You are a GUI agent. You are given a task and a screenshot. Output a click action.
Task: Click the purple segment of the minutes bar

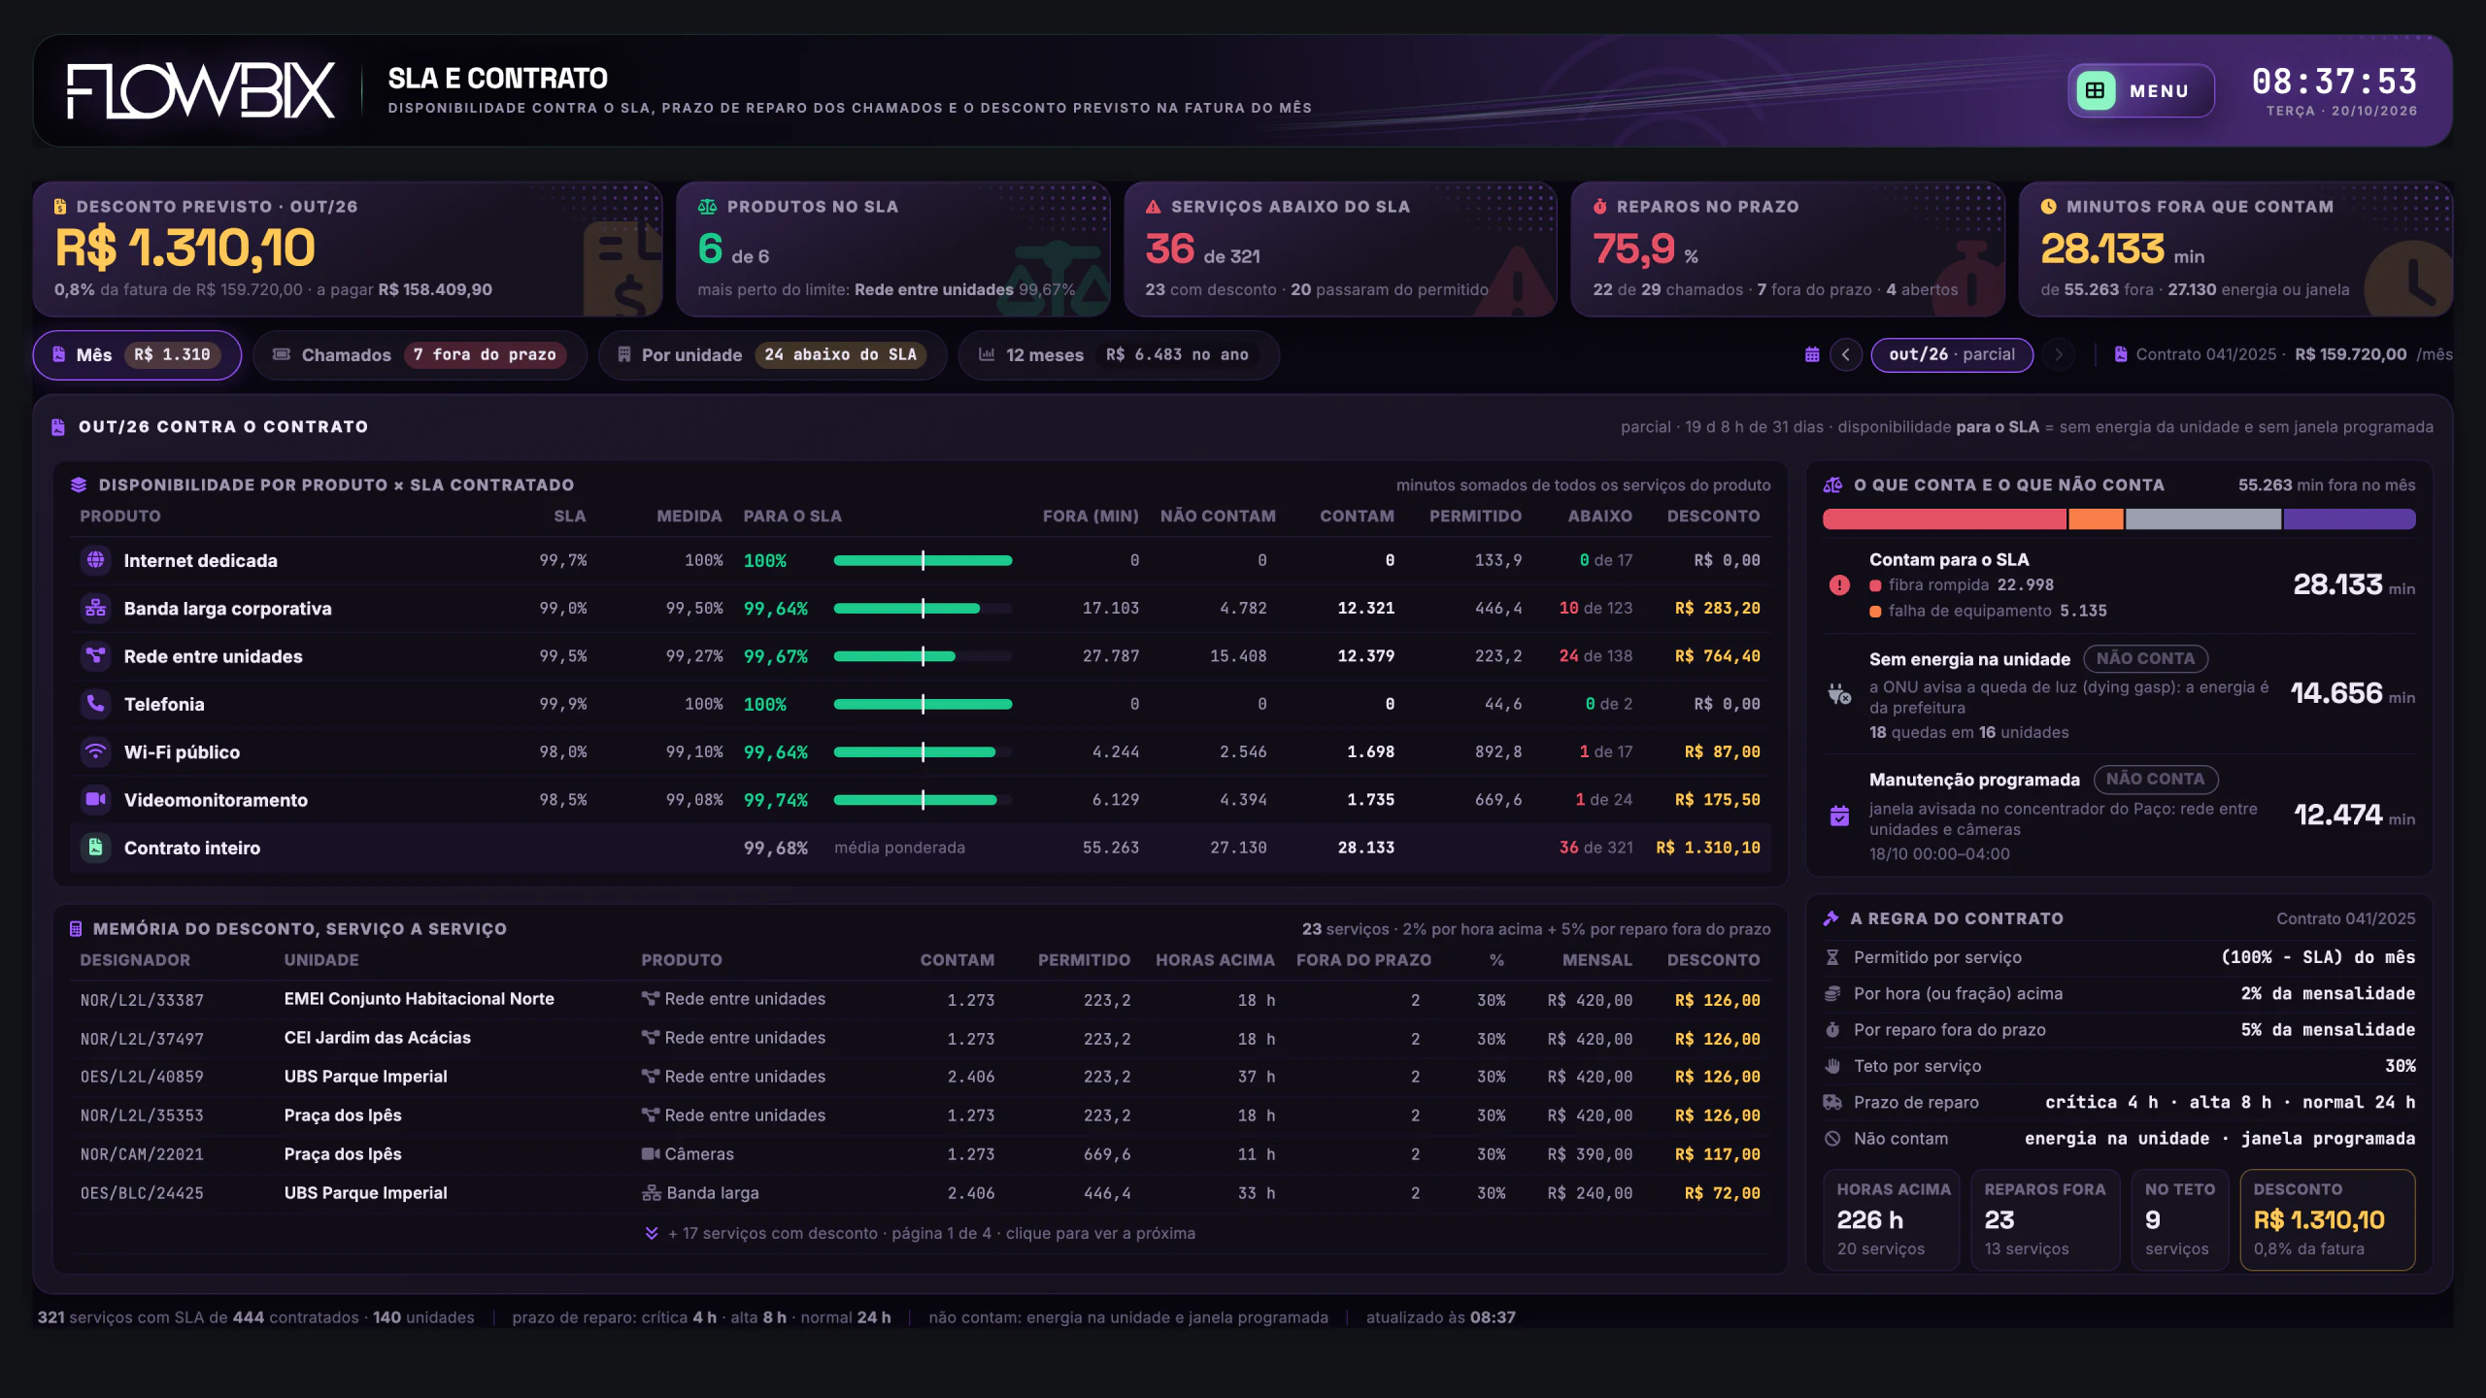(x=2349, y=519)
